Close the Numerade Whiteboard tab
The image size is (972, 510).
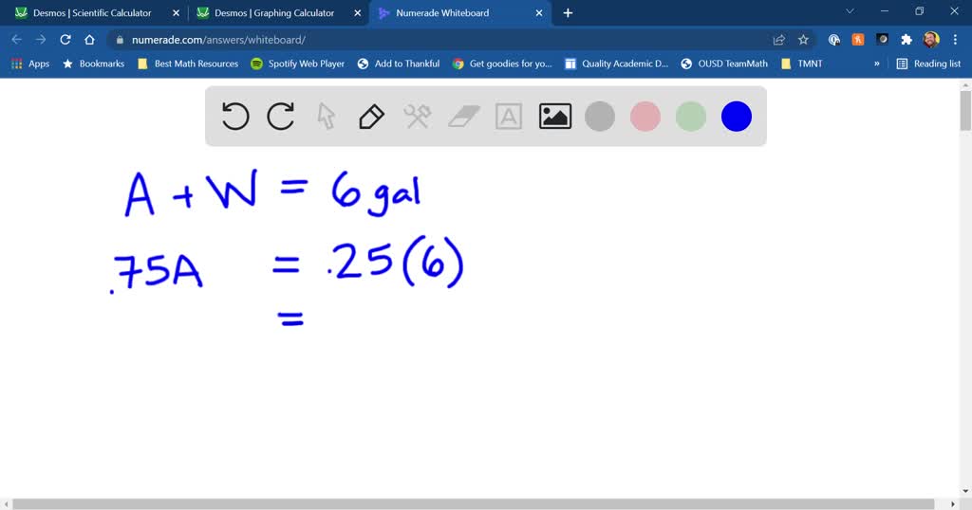click(539, 13)
